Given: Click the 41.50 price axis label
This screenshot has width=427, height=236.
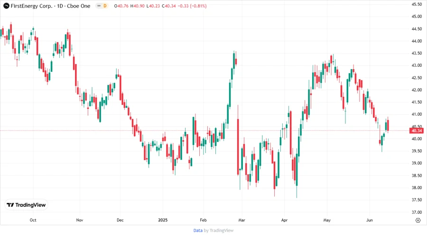Looking at the screenshot, I should click(417, 102).
